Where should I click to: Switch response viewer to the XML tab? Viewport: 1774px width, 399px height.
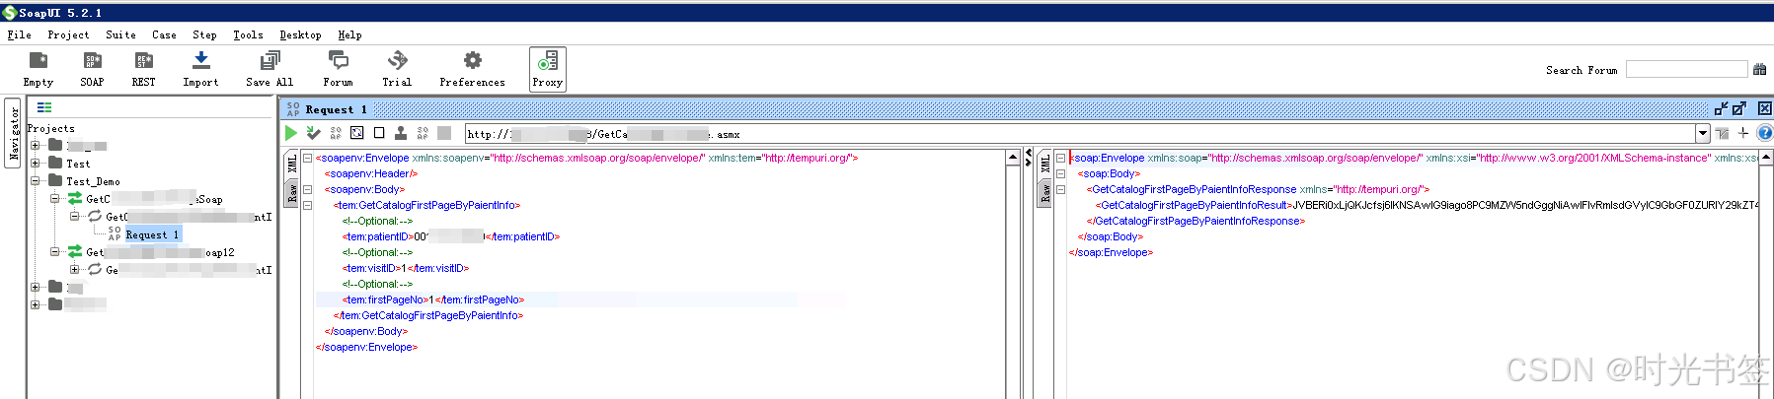(x=1045, y=165)
